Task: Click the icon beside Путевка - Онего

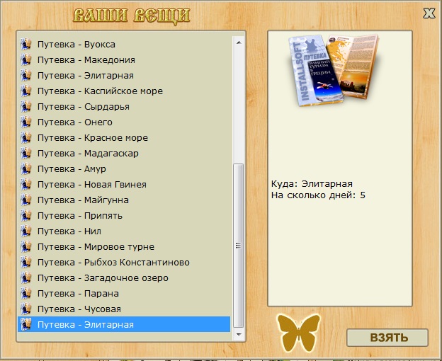Action: tap(26, 122)
